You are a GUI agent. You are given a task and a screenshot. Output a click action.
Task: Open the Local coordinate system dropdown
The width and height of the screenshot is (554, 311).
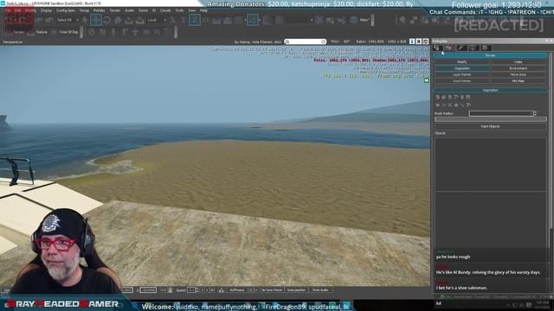(x=157, y=20)
